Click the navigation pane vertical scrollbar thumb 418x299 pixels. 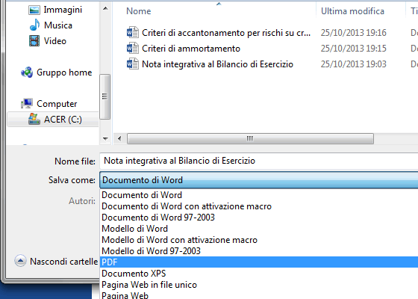pyautogui.click(x=104, y=96)
